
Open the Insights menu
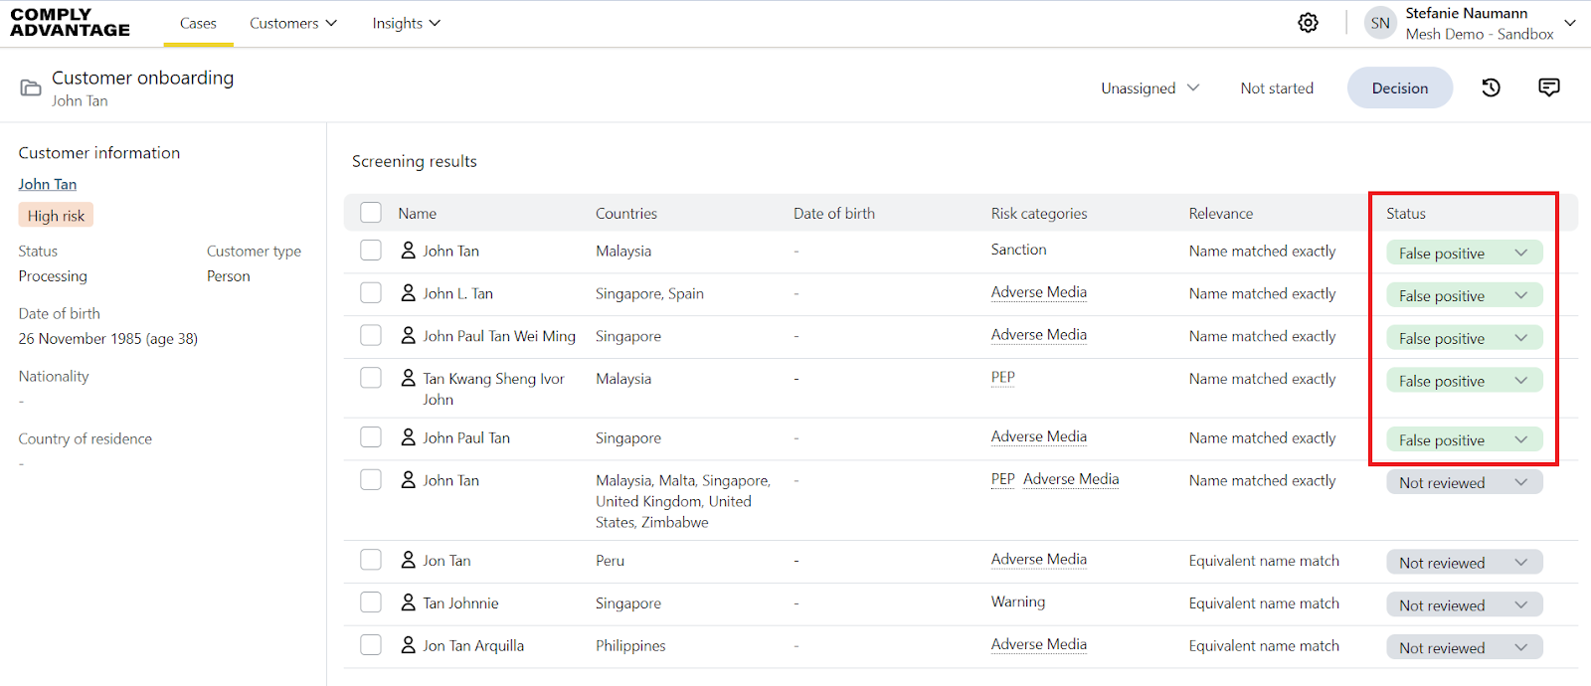406,23
